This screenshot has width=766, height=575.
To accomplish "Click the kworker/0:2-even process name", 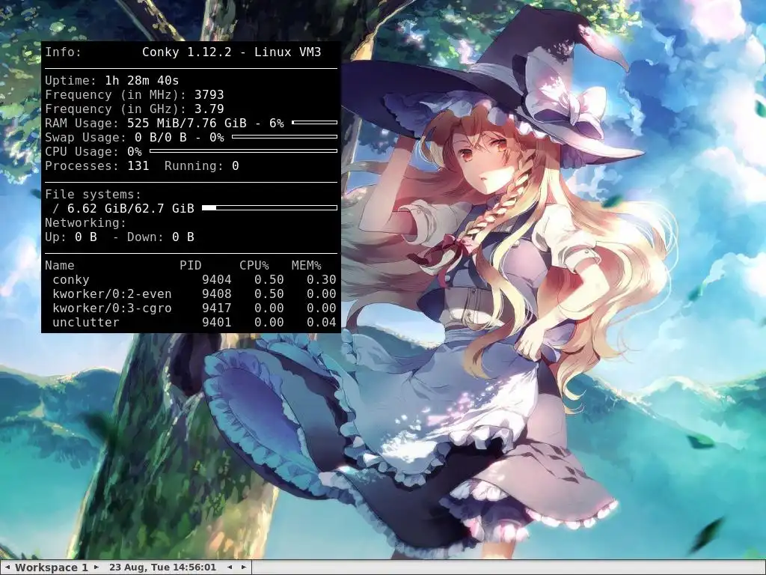I will tap(112, 293).
